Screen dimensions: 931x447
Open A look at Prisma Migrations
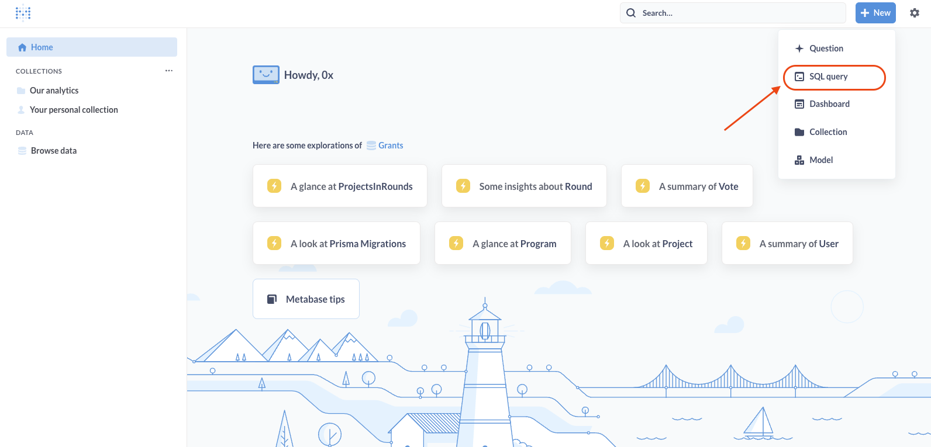[336, 243]
